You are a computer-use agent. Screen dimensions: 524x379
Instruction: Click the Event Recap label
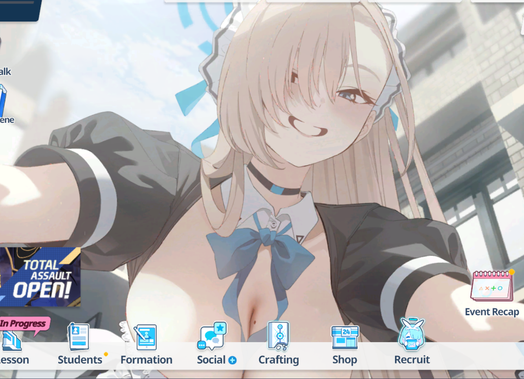[492, 312]
